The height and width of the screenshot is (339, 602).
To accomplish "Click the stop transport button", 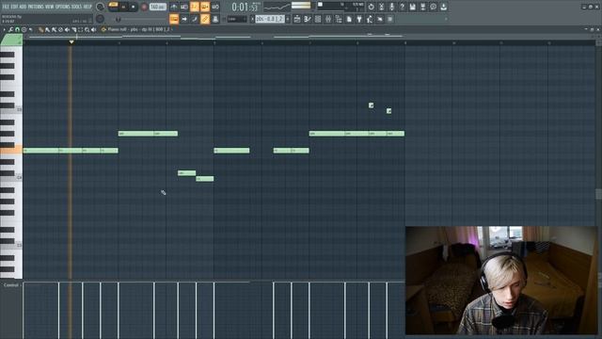I will pos(134,7).
